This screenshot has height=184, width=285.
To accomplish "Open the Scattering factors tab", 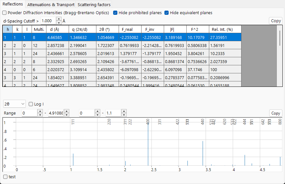I will tap(94, 5).
